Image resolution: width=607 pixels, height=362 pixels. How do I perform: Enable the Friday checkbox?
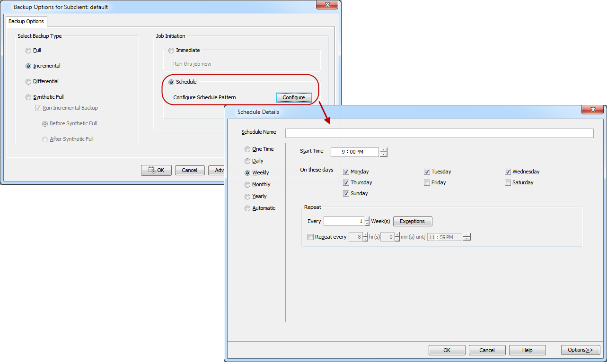coord(427,183)
